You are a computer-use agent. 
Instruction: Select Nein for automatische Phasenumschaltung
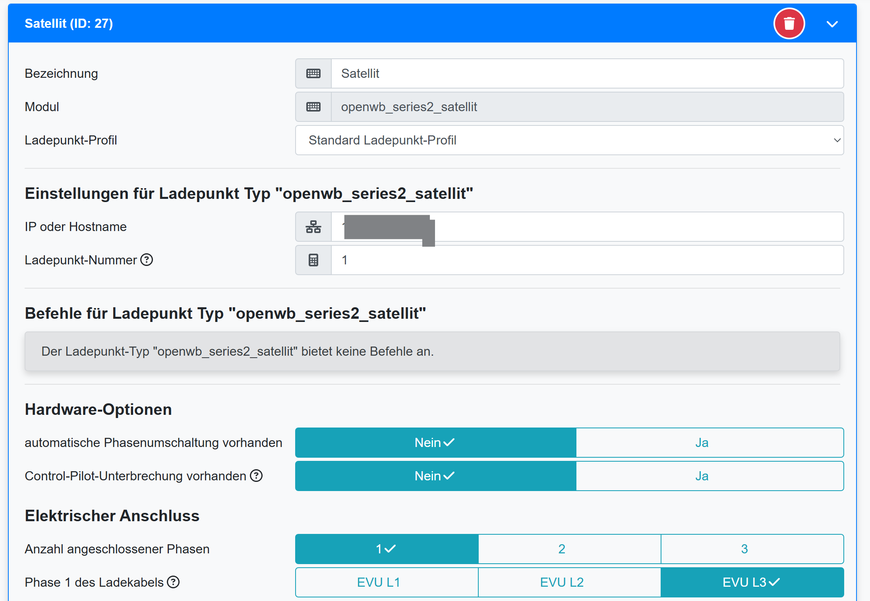[435, 443]
